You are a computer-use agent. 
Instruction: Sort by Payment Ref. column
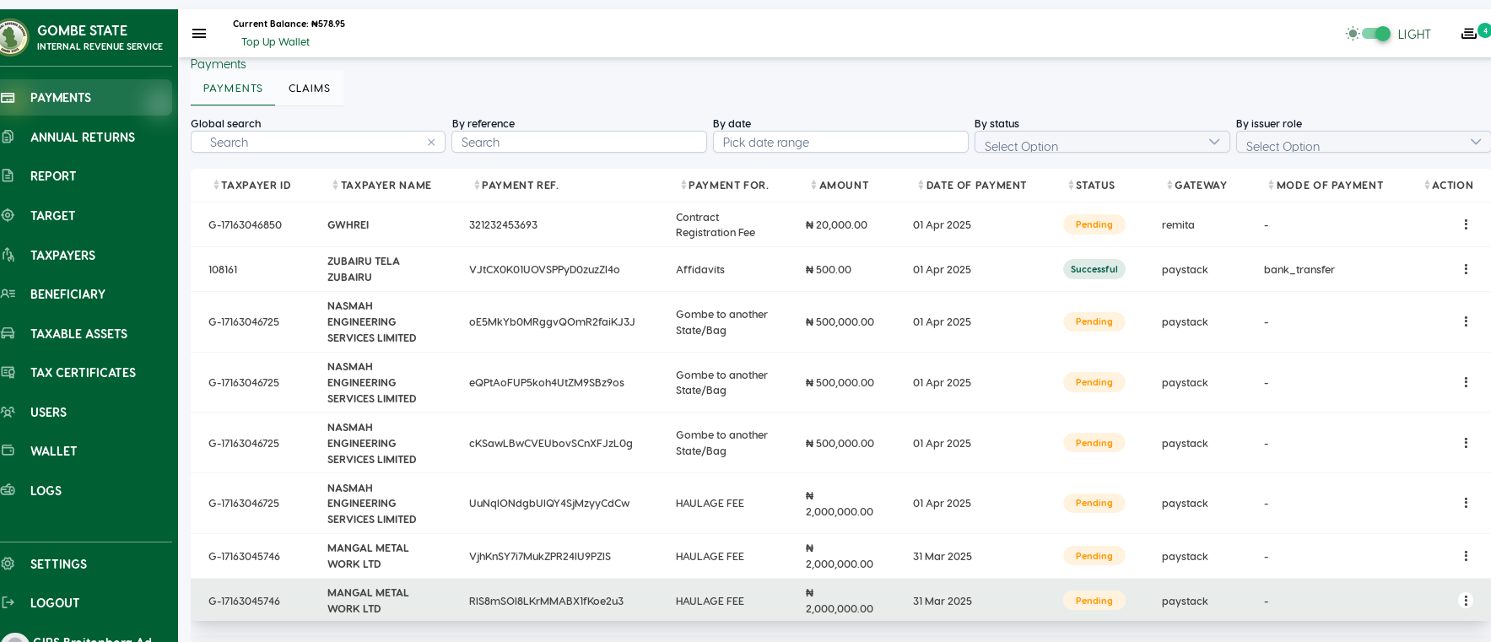click(516, 186)
